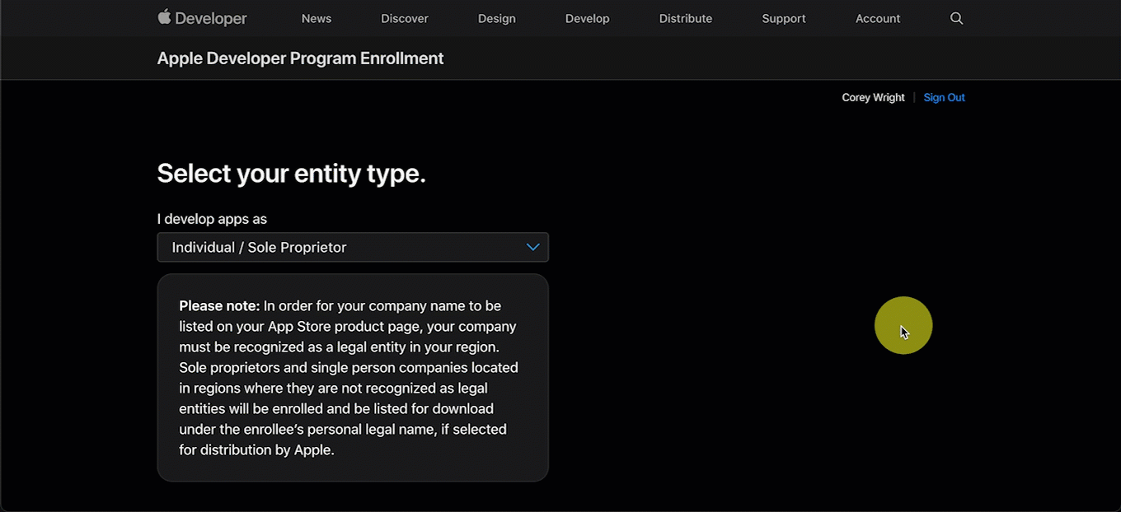The height and width of the screenshot is (512, 1121).
Task: Click the Apple logo icon
Action: 164,17
